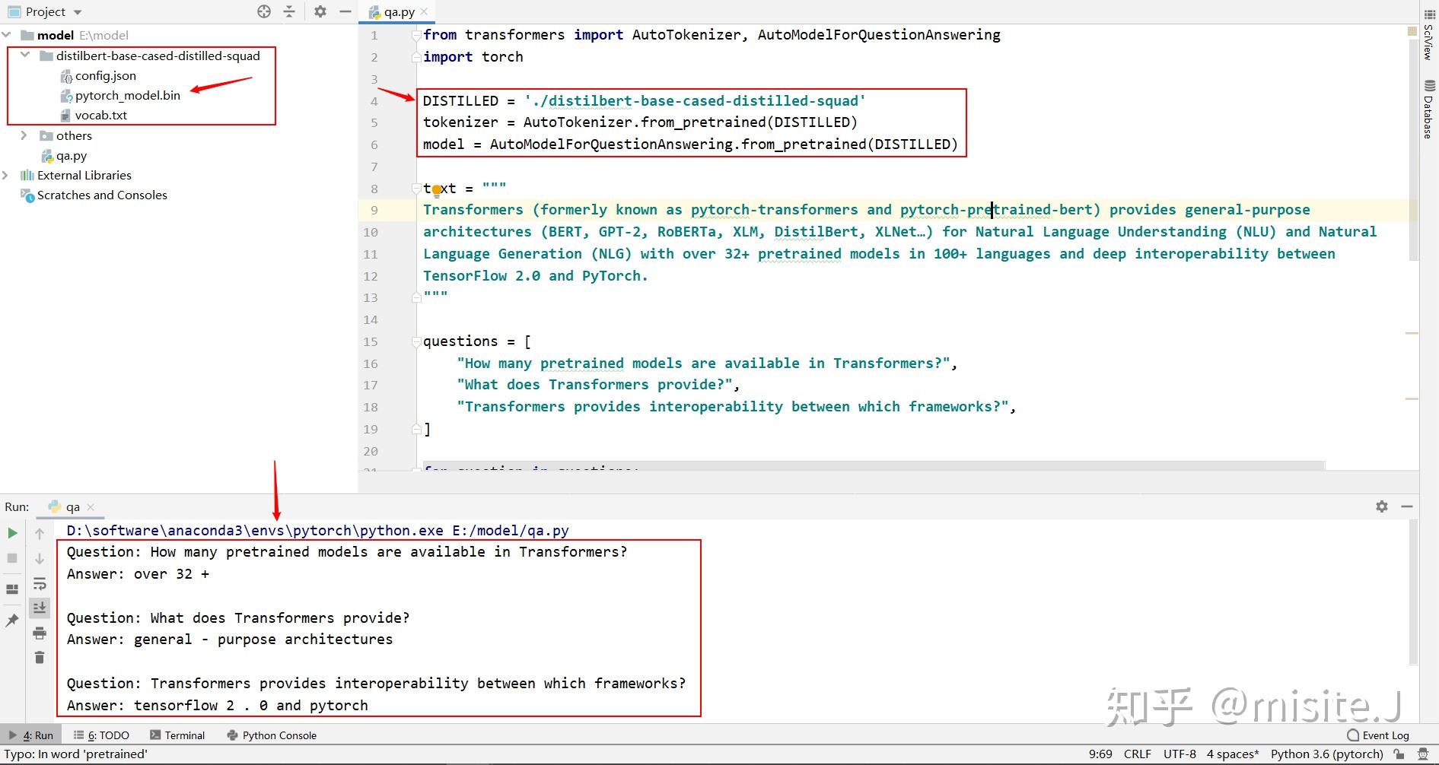Close the qa.py editor tab
Viewport: 1439px width, 765px height.
click(424, 11)
